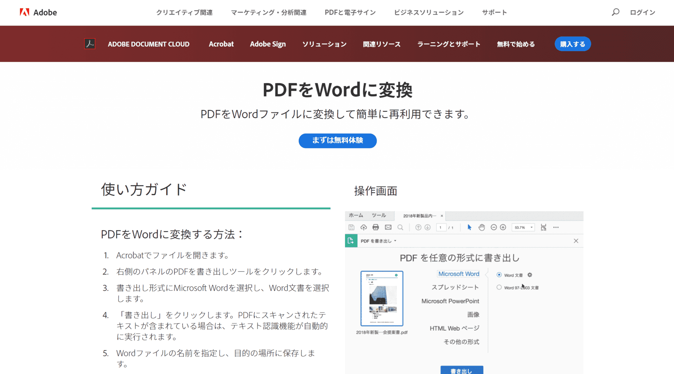Click the 購入する blue button
674x374 pixels.
573,44
